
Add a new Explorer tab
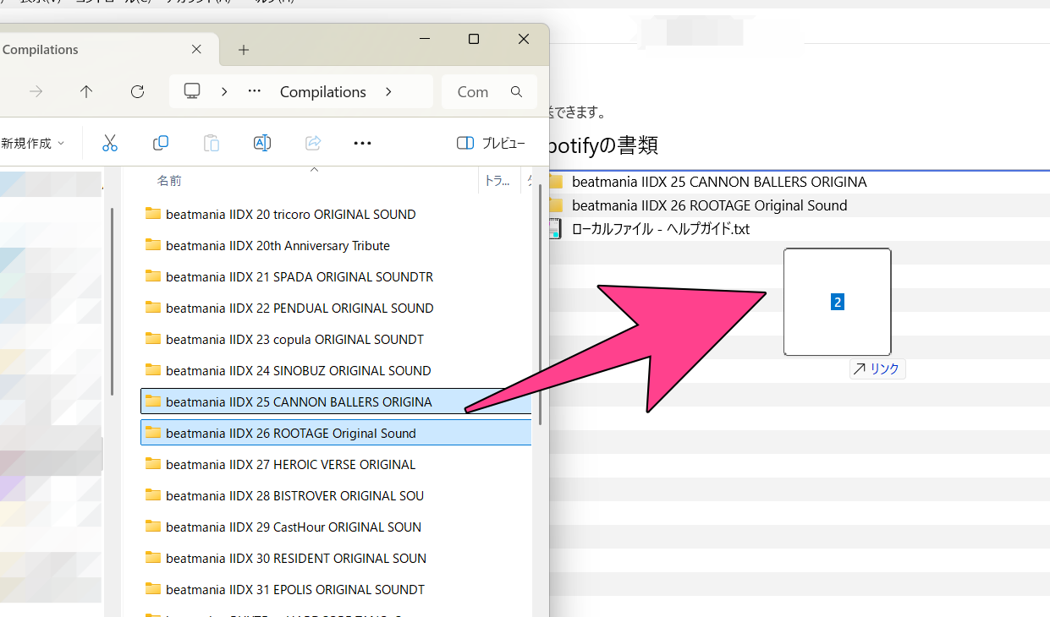[x=244, y=50]
